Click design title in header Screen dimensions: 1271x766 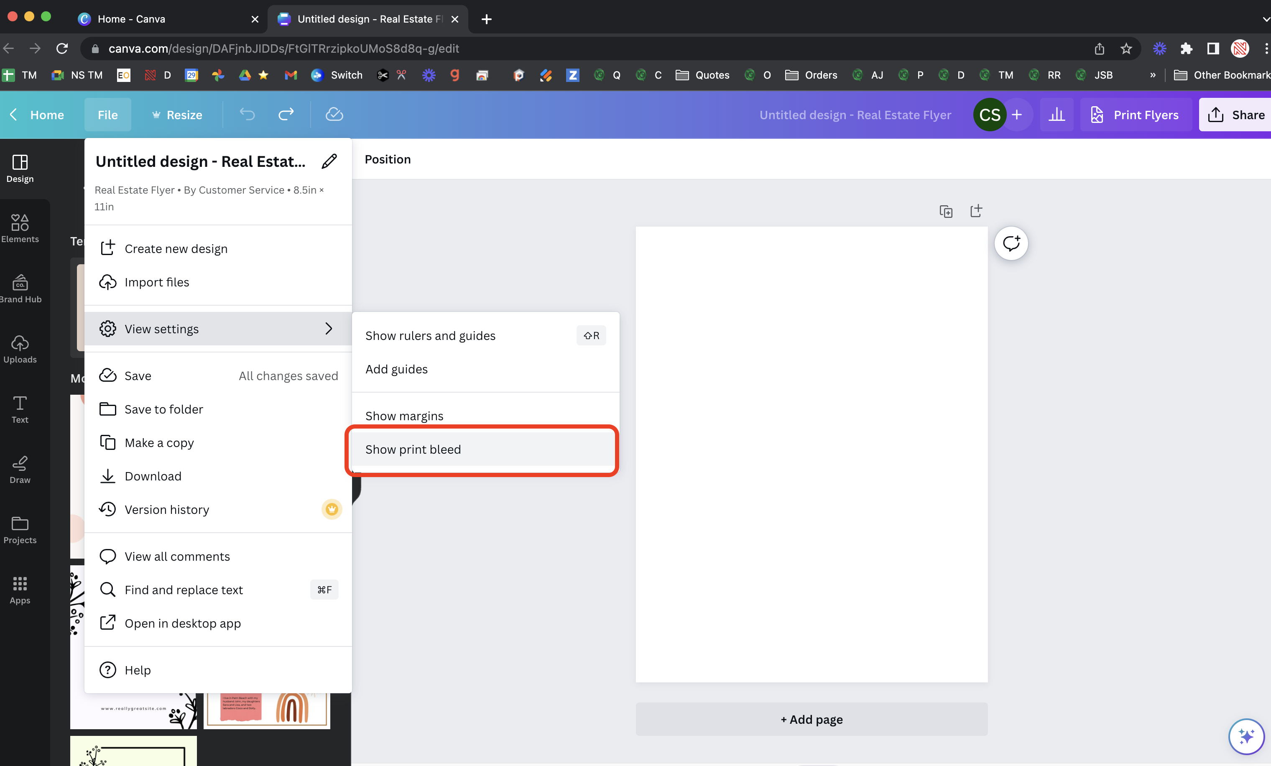[x=855, y=115]
